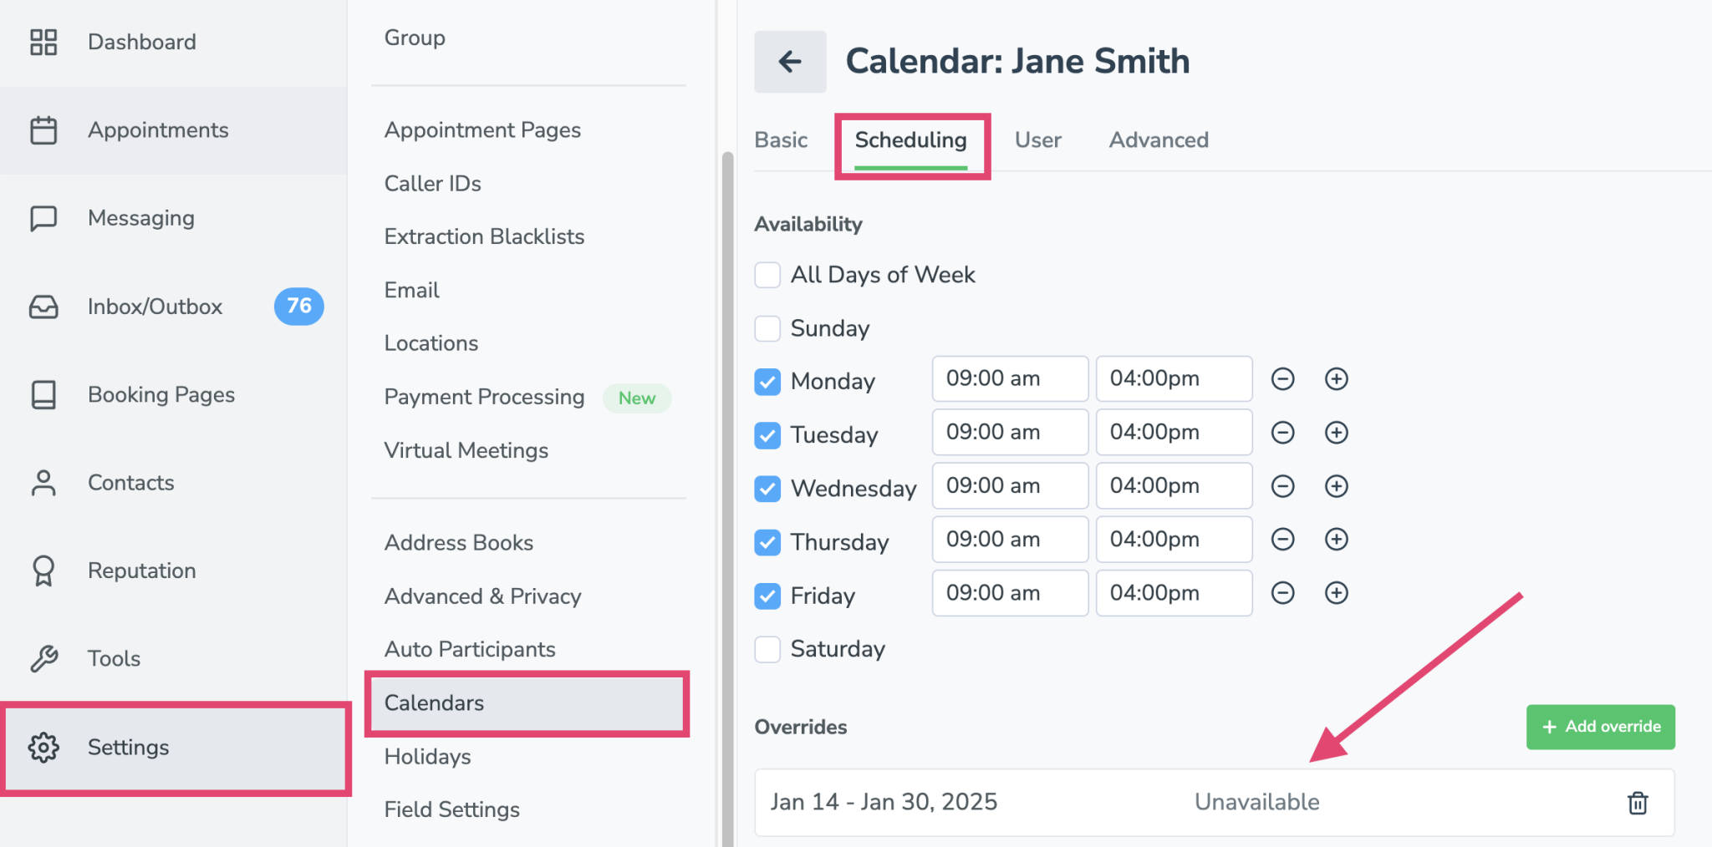Open the Basic tab

tap(780, 139)
